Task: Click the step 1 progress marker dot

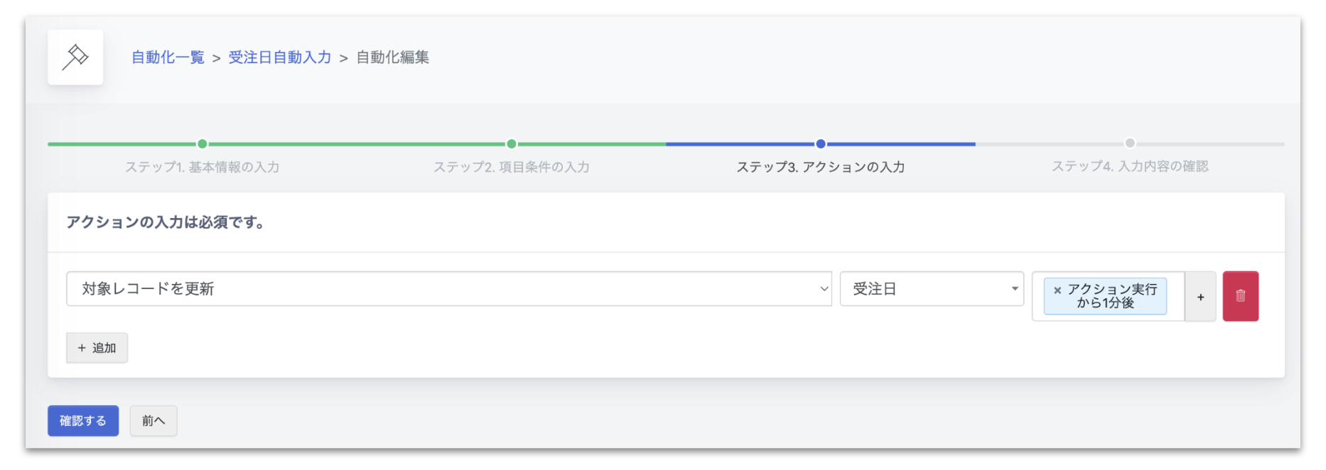Action: pos(203,144)
